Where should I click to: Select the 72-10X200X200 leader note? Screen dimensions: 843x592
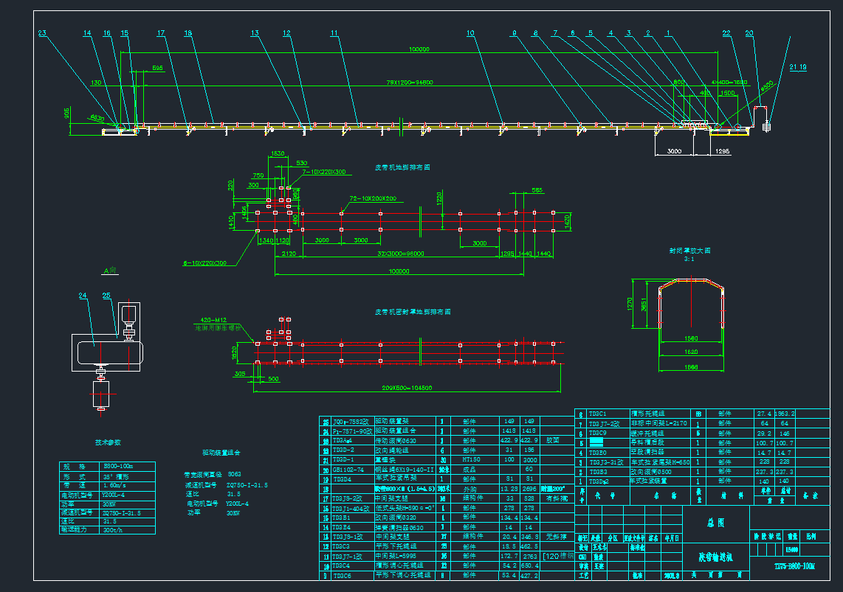(373, 199)
